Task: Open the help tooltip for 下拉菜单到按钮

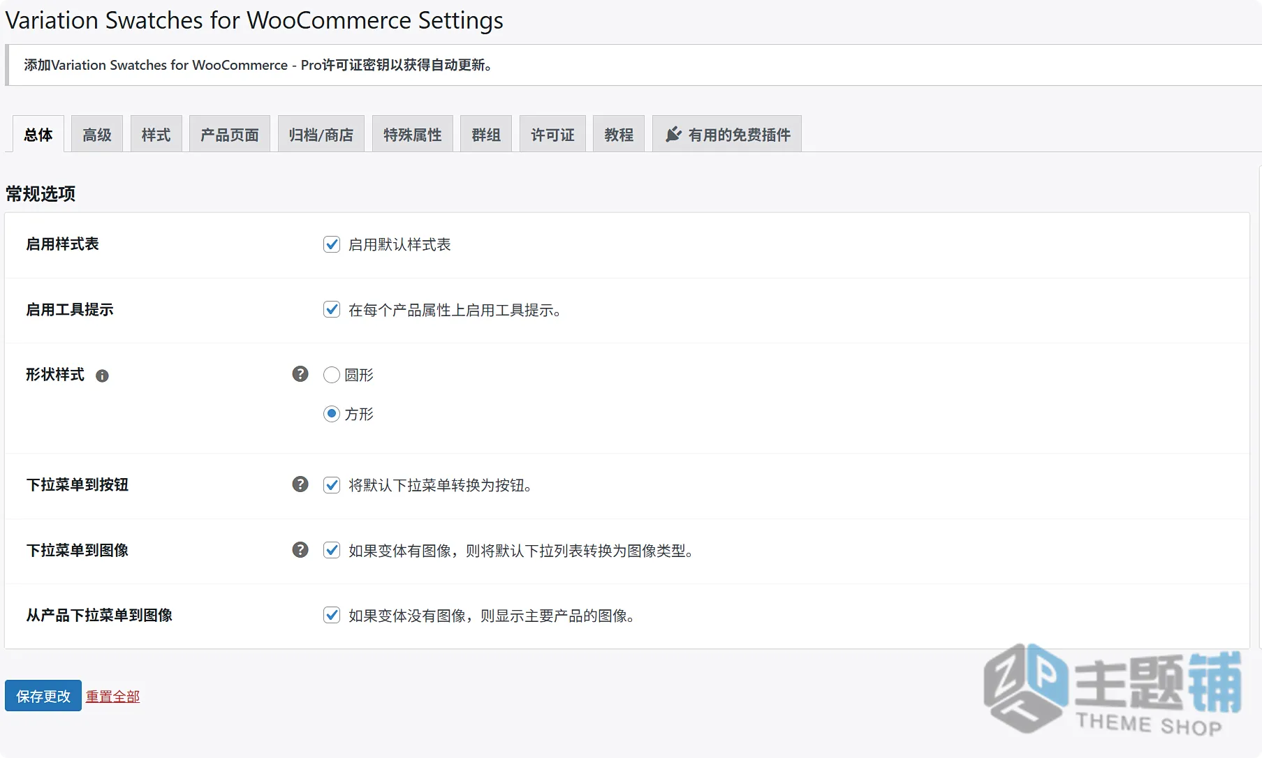Action: (x=300, y=484)
